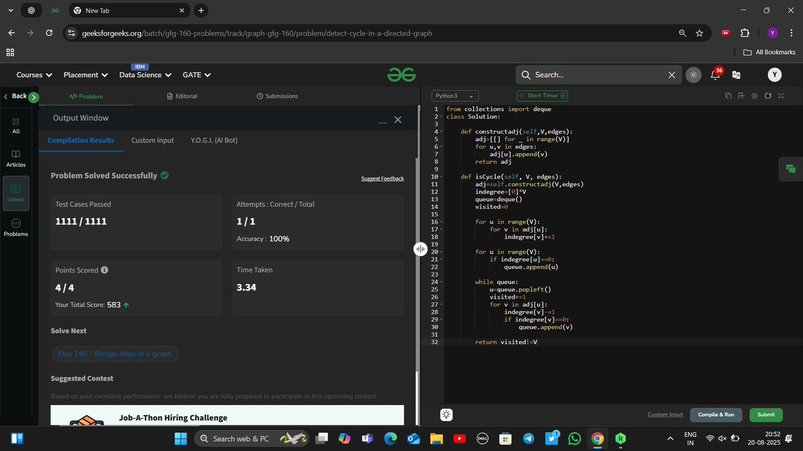Switch to the Problem tab
The image size is (803, 451).
pos(86,96)
